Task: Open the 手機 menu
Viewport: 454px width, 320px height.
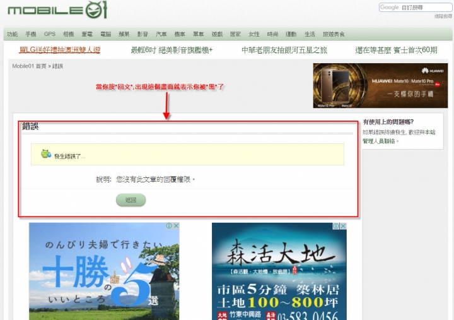Action: pos(31,34)
